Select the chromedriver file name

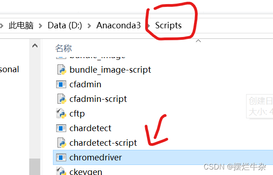point(95,158)
